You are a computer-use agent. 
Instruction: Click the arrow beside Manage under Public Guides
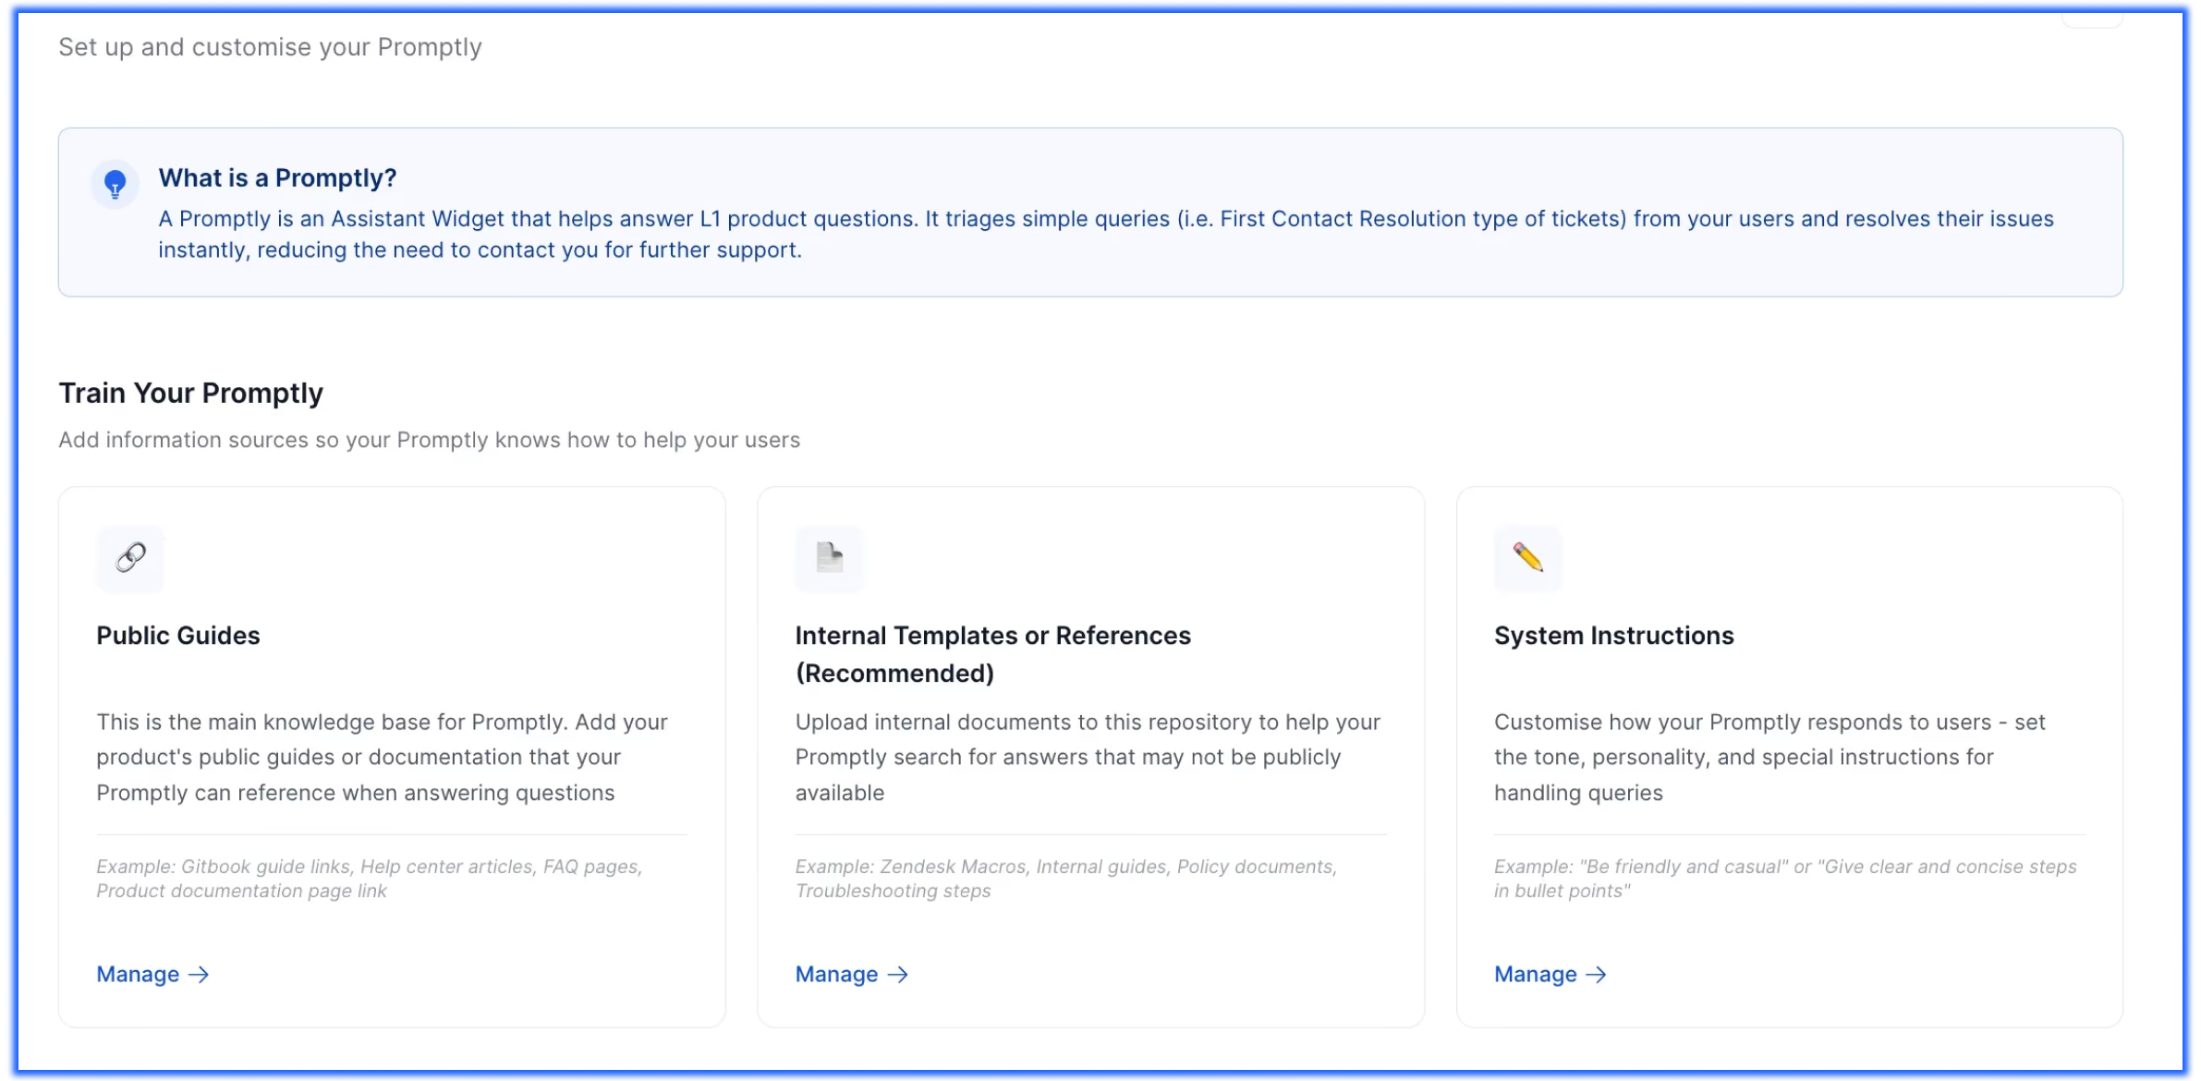(x=199, y=975)
